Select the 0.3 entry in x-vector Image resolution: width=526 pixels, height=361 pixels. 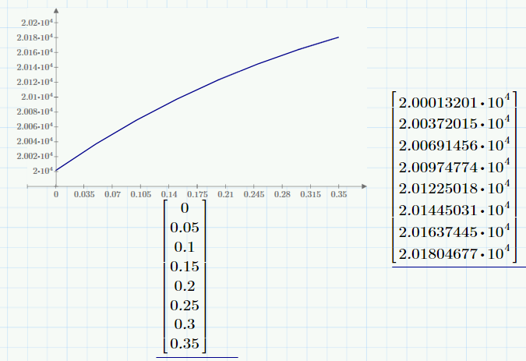click(185, 324)
